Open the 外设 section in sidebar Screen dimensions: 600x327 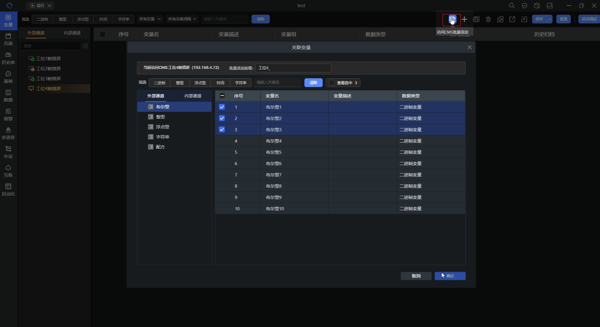8,152
